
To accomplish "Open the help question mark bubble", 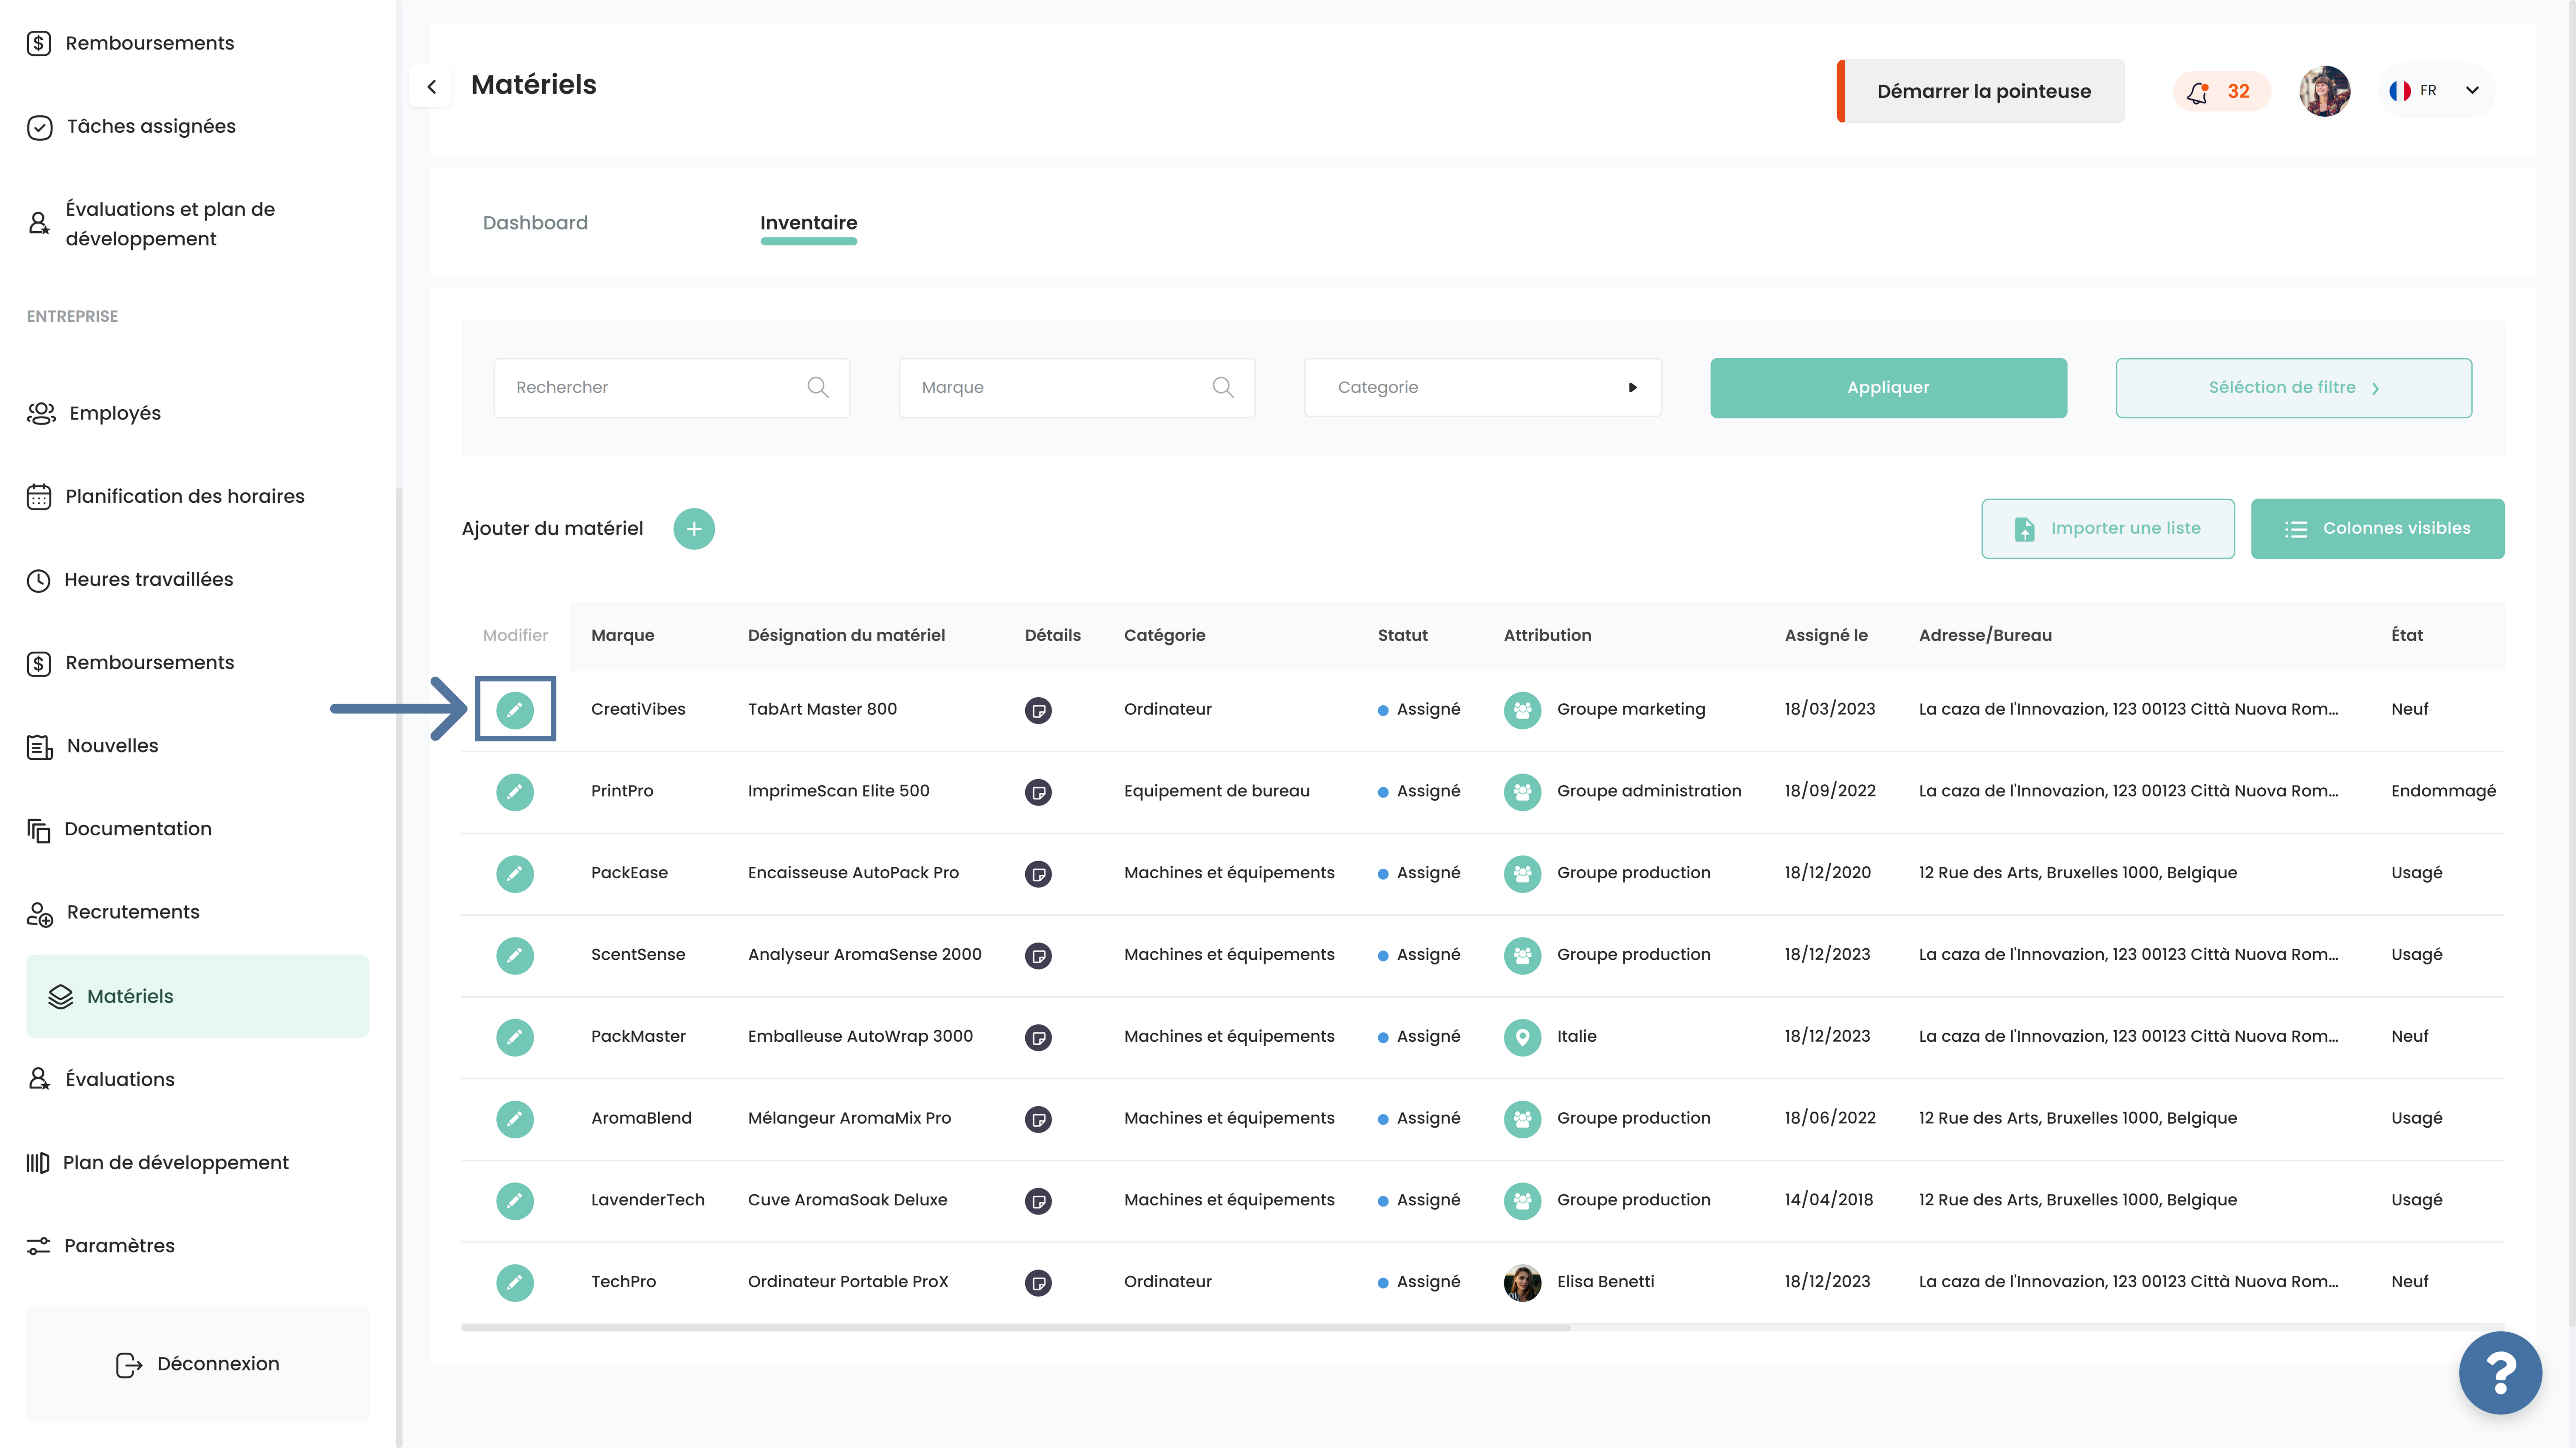I will click(2500, 1373).
